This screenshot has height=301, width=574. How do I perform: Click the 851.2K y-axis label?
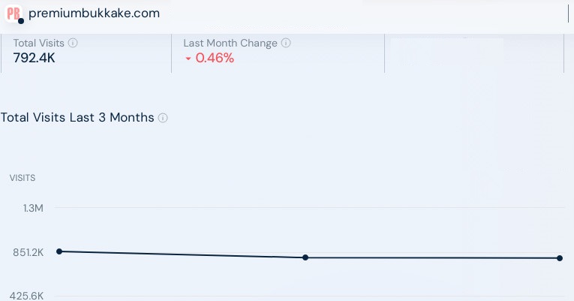click(x=28, y=252)
